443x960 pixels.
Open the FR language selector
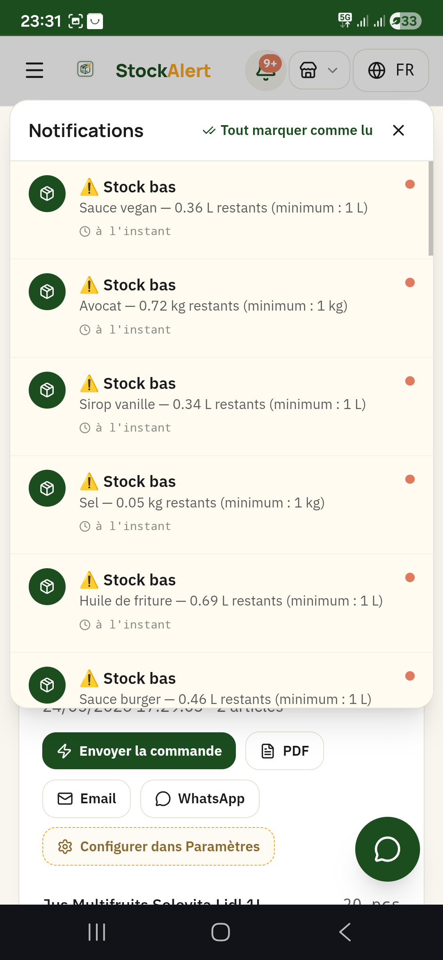391,70
